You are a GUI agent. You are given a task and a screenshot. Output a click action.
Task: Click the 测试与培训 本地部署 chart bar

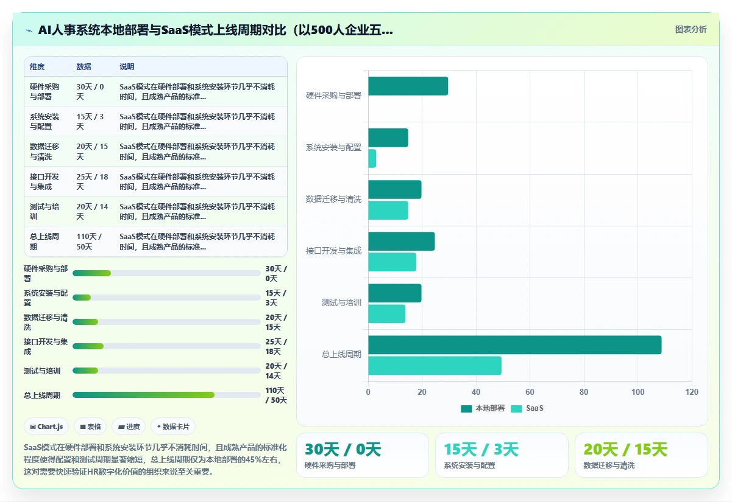click(395, 293)
